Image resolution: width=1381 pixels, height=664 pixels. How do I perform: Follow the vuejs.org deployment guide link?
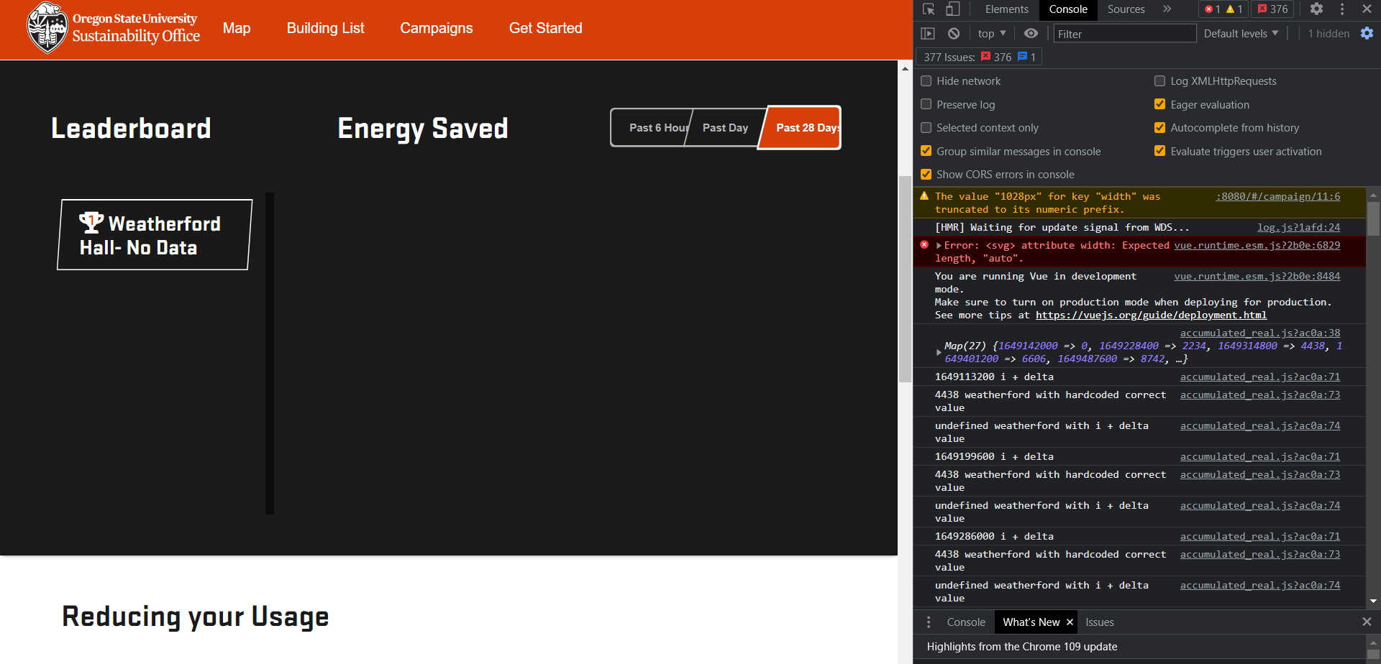[x=1151, y=315]
